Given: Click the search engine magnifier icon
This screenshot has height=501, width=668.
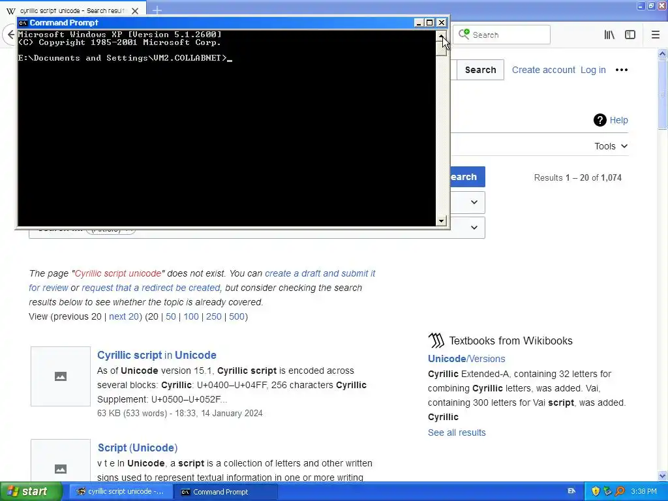Looking at the screenshot, I should (464, 35).
